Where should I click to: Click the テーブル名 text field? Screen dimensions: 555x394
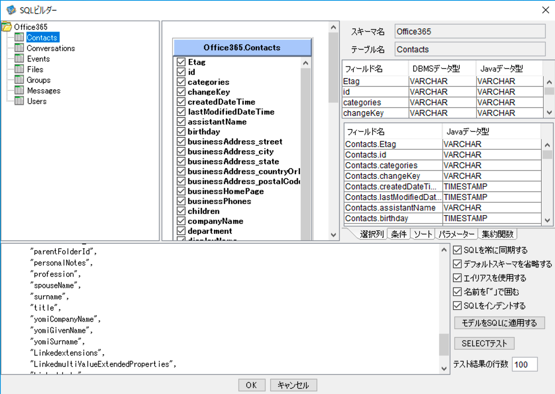coord(470,49)
